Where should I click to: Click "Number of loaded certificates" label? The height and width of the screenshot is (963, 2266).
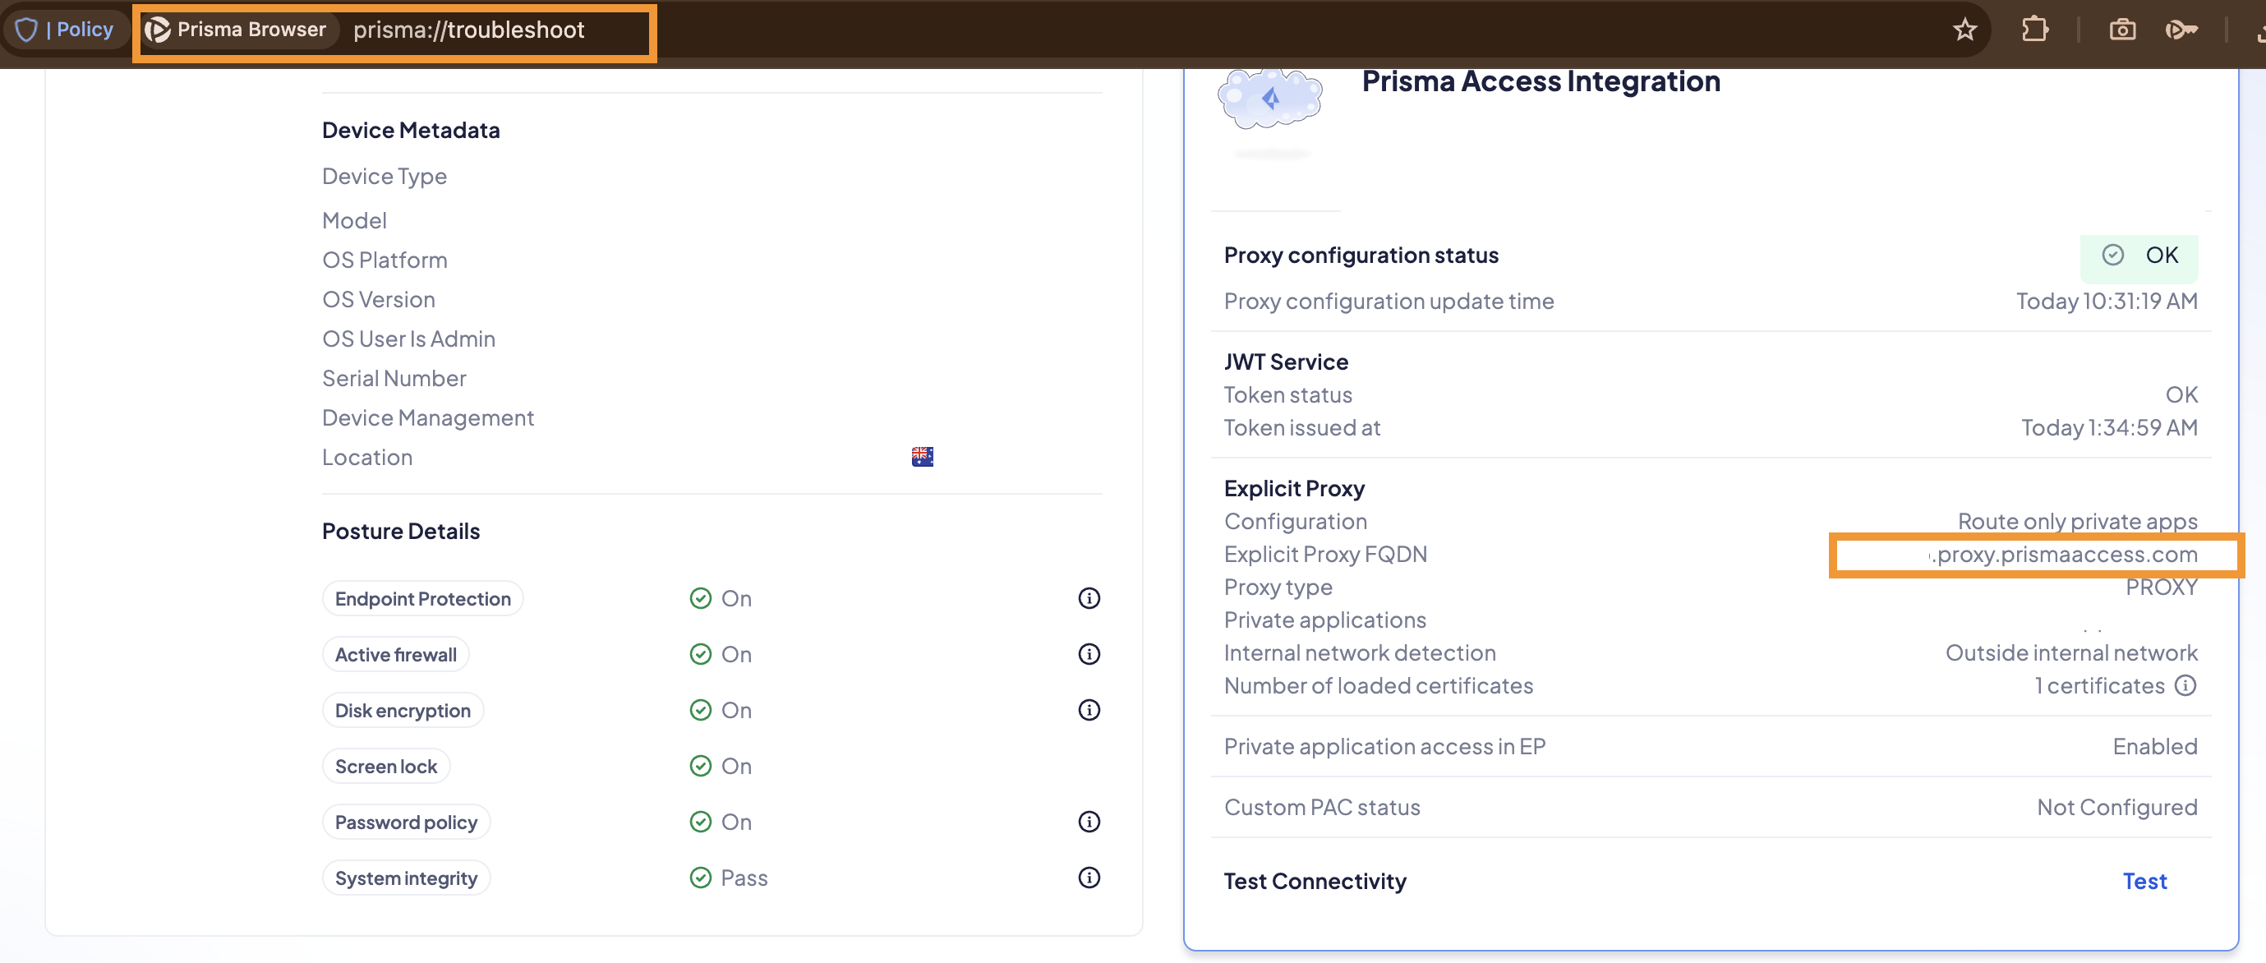click(x=1378, y=685)
